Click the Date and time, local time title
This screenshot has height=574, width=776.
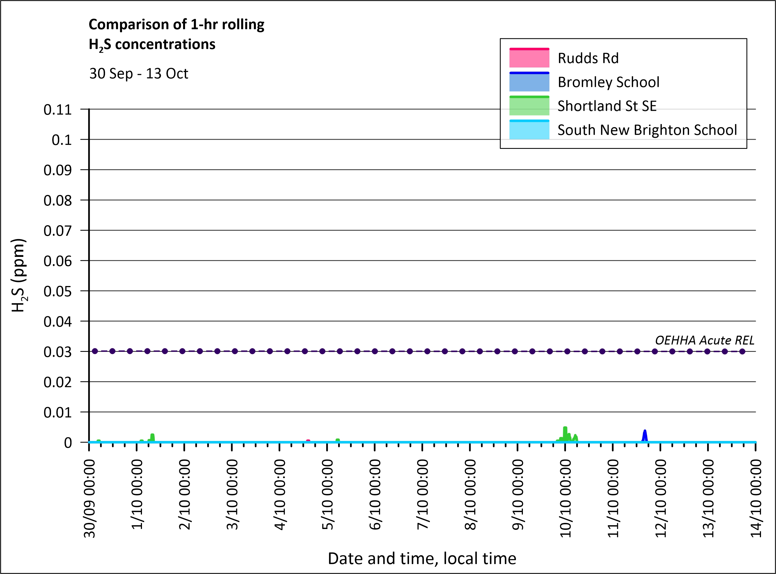click(x=422, y=558)
